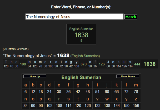Click the word total 198 for 'The'
Viewport: 160px width, 110px height.
23,64
